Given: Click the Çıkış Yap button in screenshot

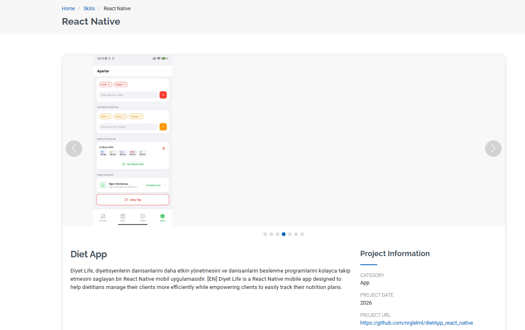Looking at the screenshot, I should [x=133, y=200].
